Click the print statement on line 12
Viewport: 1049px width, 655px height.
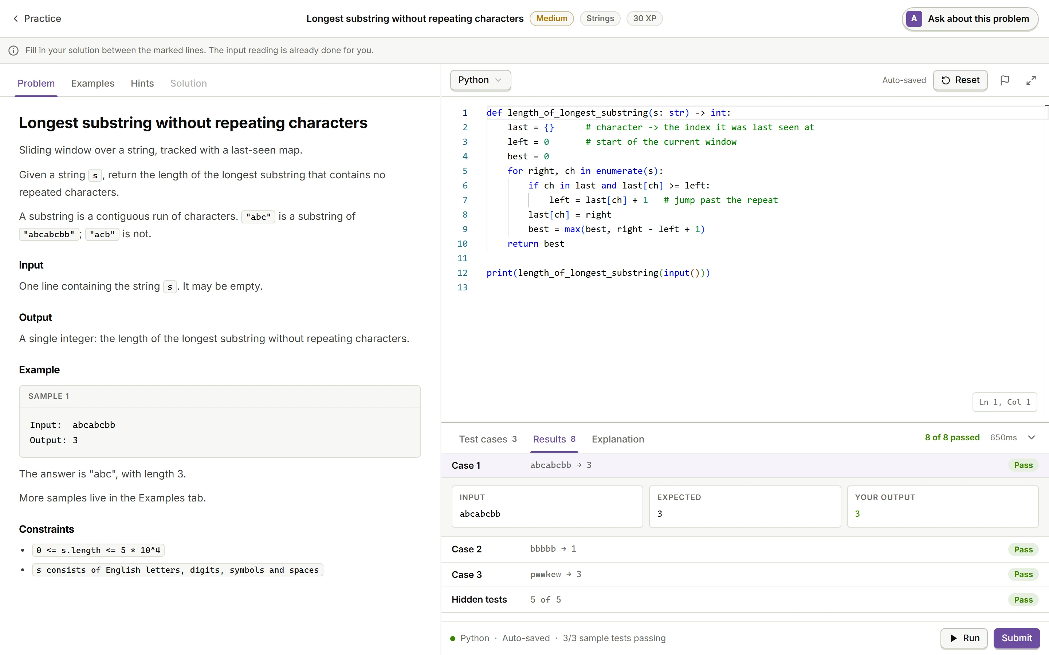(598, 273)
